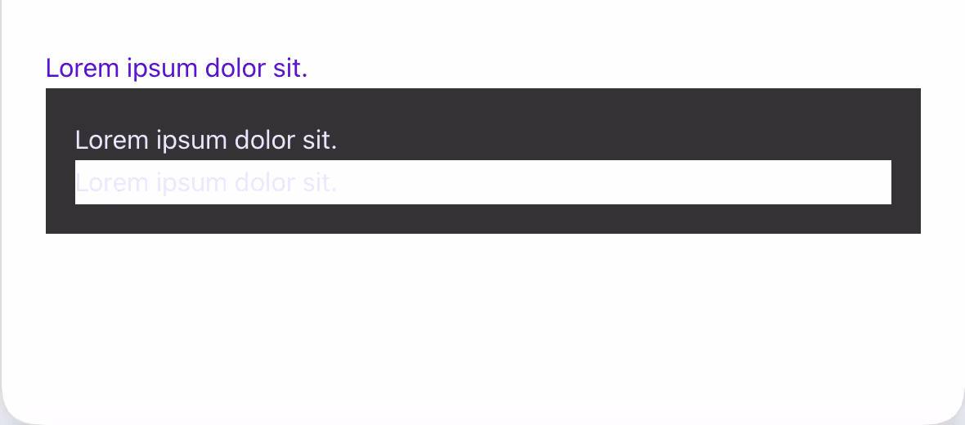Click the purple "Lorem ipsum dolor sit." heading
965x425 pixels.
[x=177, y=69]
